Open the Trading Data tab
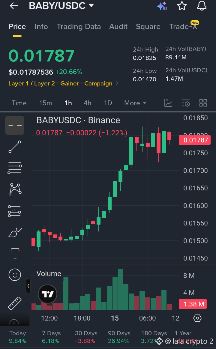 tap(79, 27)
